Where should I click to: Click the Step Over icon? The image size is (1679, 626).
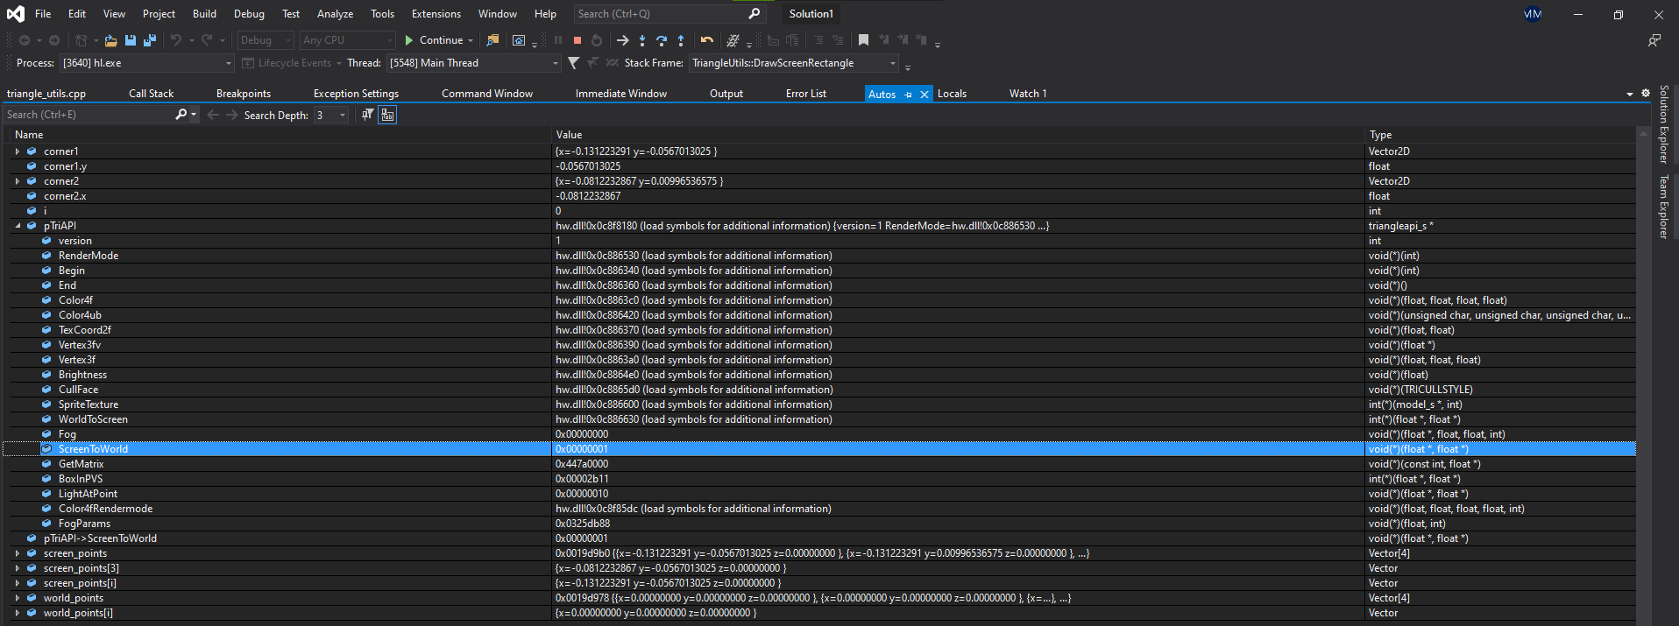point(662,40)
